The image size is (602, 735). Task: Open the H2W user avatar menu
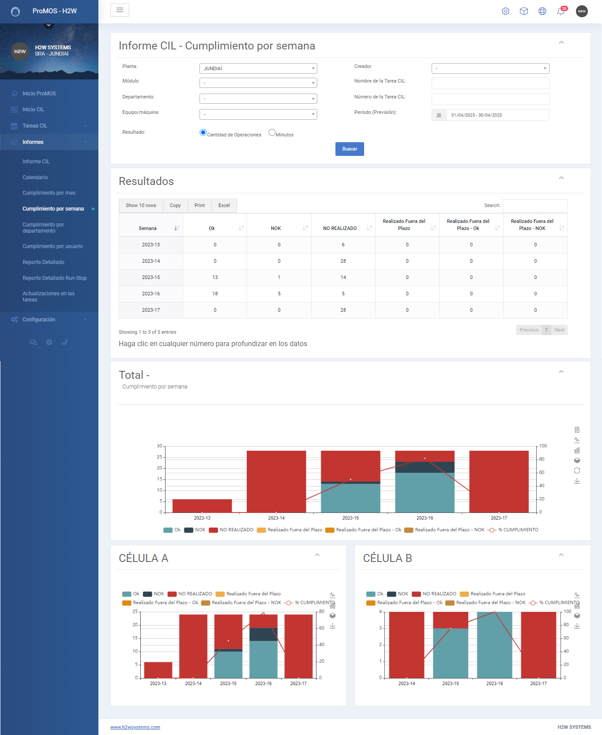[582, 11]
